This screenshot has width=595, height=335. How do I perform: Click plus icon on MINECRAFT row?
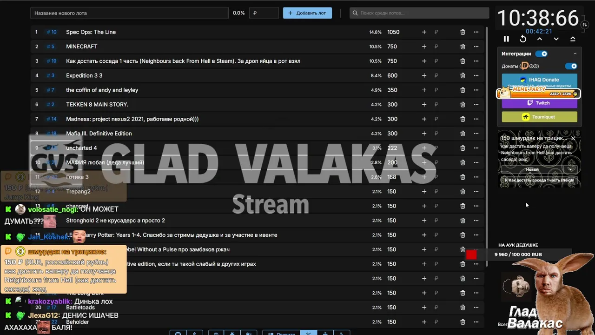pos(424,47)
